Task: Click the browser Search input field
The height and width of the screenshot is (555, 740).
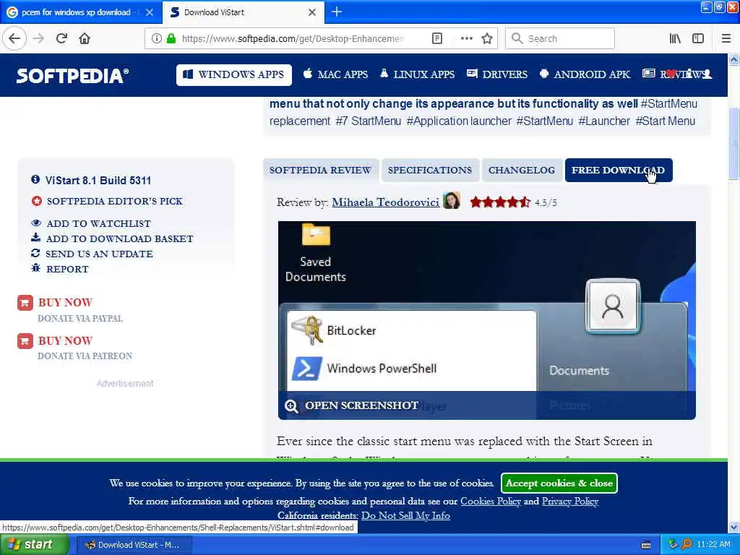Action: click(x=560, y=38)
